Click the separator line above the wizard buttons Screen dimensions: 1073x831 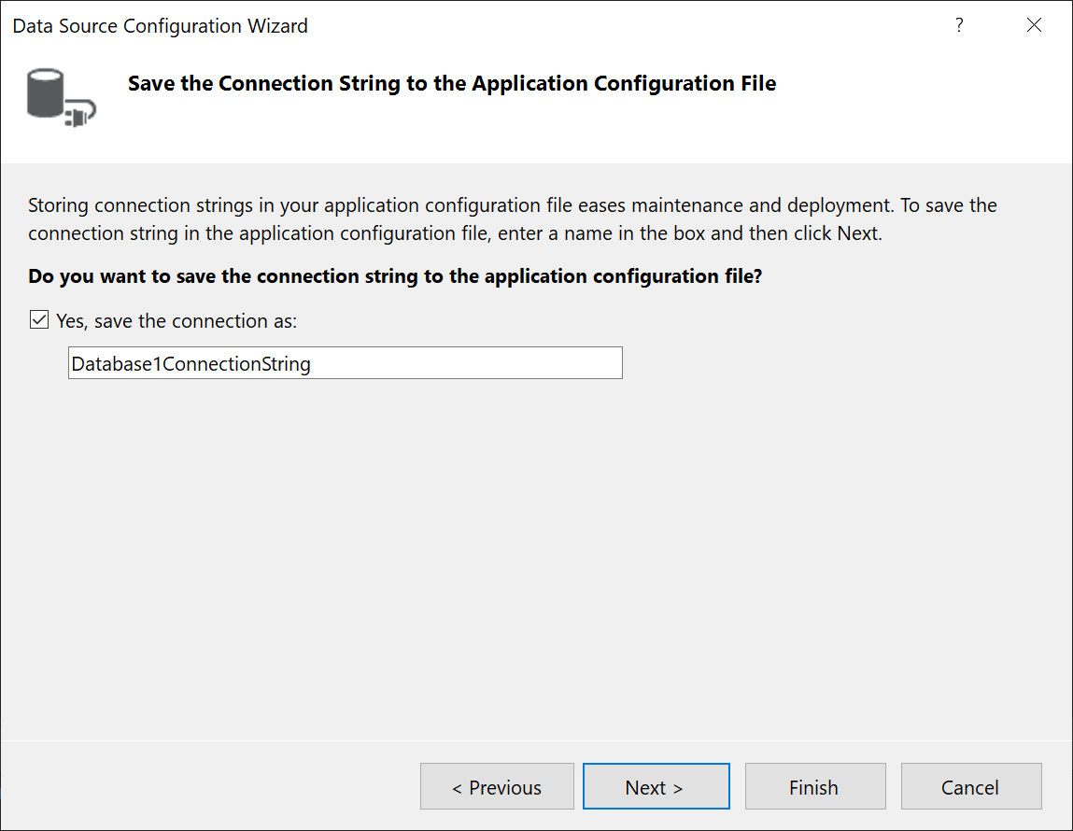coord(536,741)
